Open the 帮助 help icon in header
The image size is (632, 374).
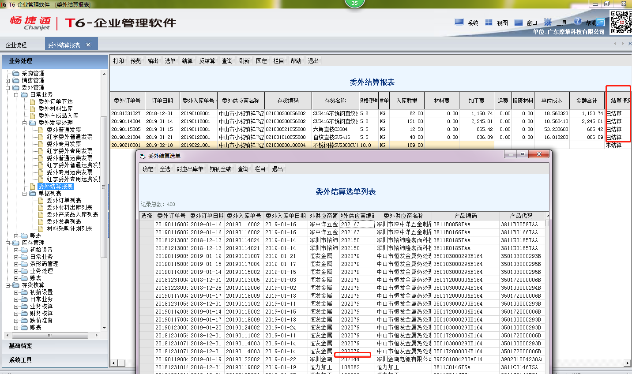pyautogui.click(x=578, y=21)
